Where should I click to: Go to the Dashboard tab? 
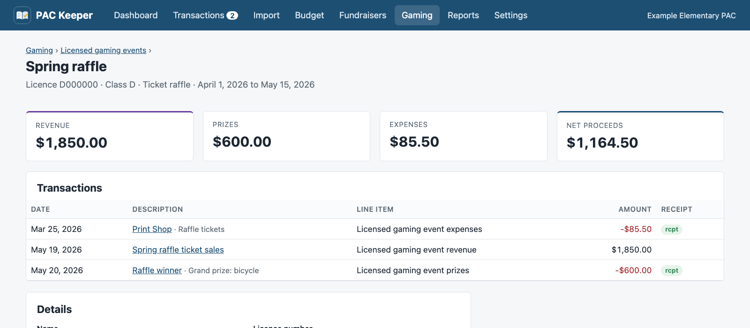click(x=136, y=15)
